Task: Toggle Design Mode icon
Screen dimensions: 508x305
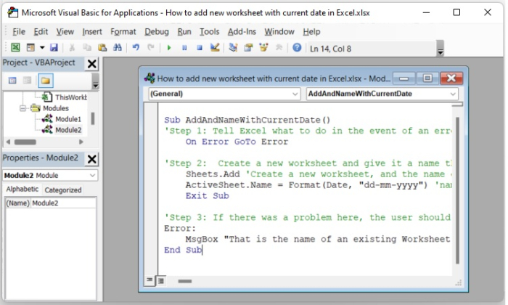Action: [x=215, y=48]
